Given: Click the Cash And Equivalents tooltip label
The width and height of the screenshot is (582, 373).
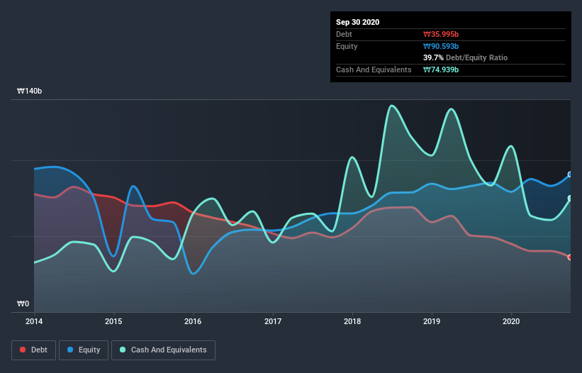Looking at the screenshot, I should (x=374, y=69).
